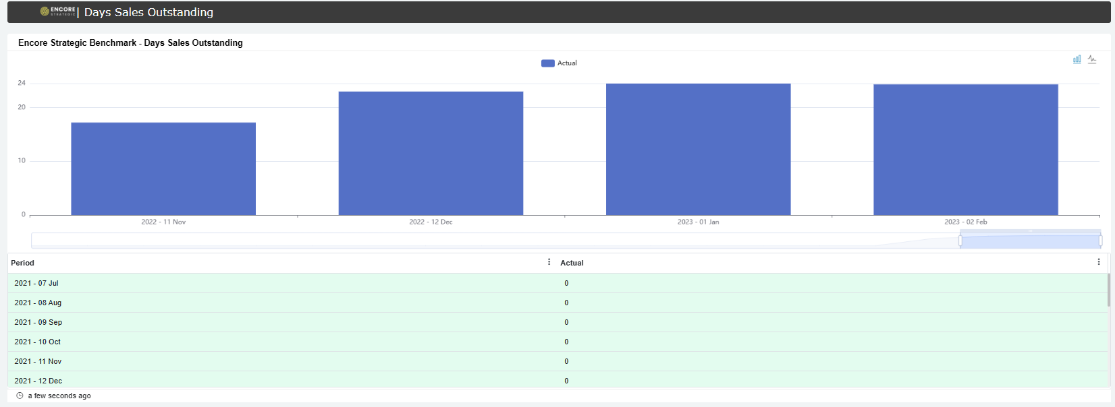
Task: Click the right handle of zoom slider
Action: (x=1100, y=241)
